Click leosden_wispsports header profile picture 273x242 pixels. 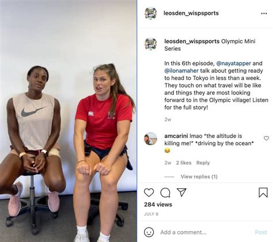tap(151, 13)
